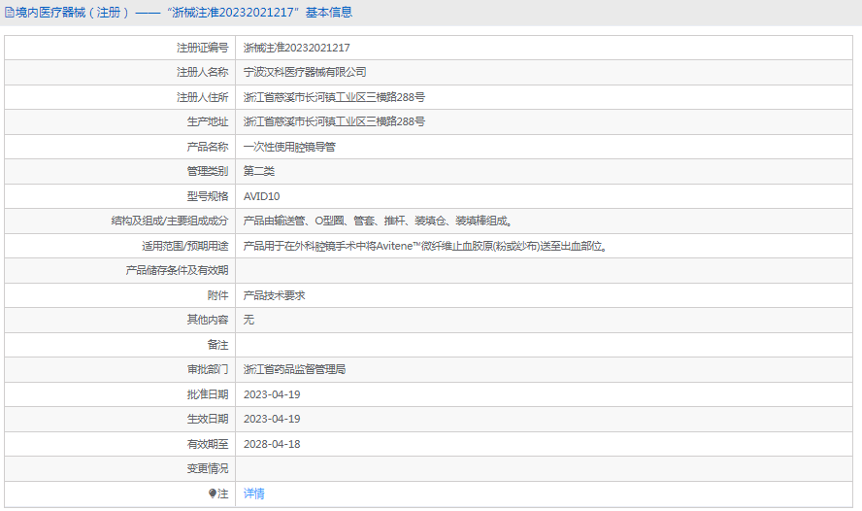Viewport: 862px width, 511px height.
Task: Click the 型号规格 row label
Action: click(208, 196)
